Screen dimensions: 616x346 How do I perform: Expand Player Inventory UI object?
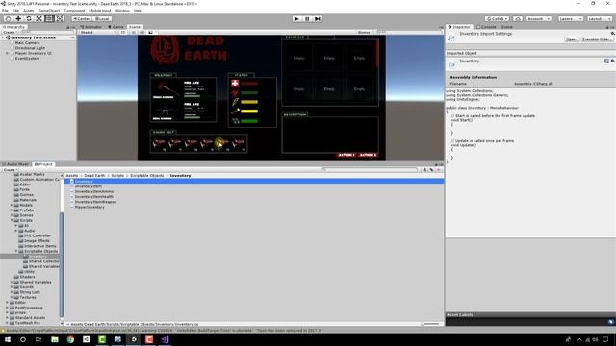(7, 53)
